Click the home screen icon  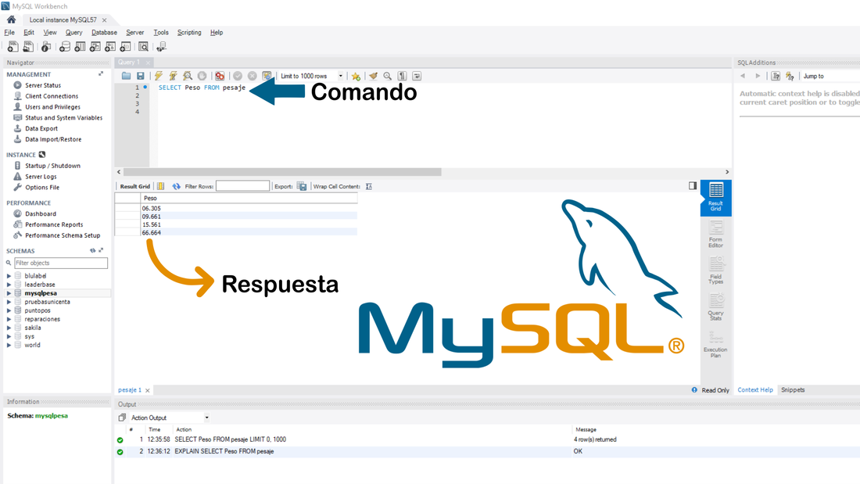pos(11,20)
